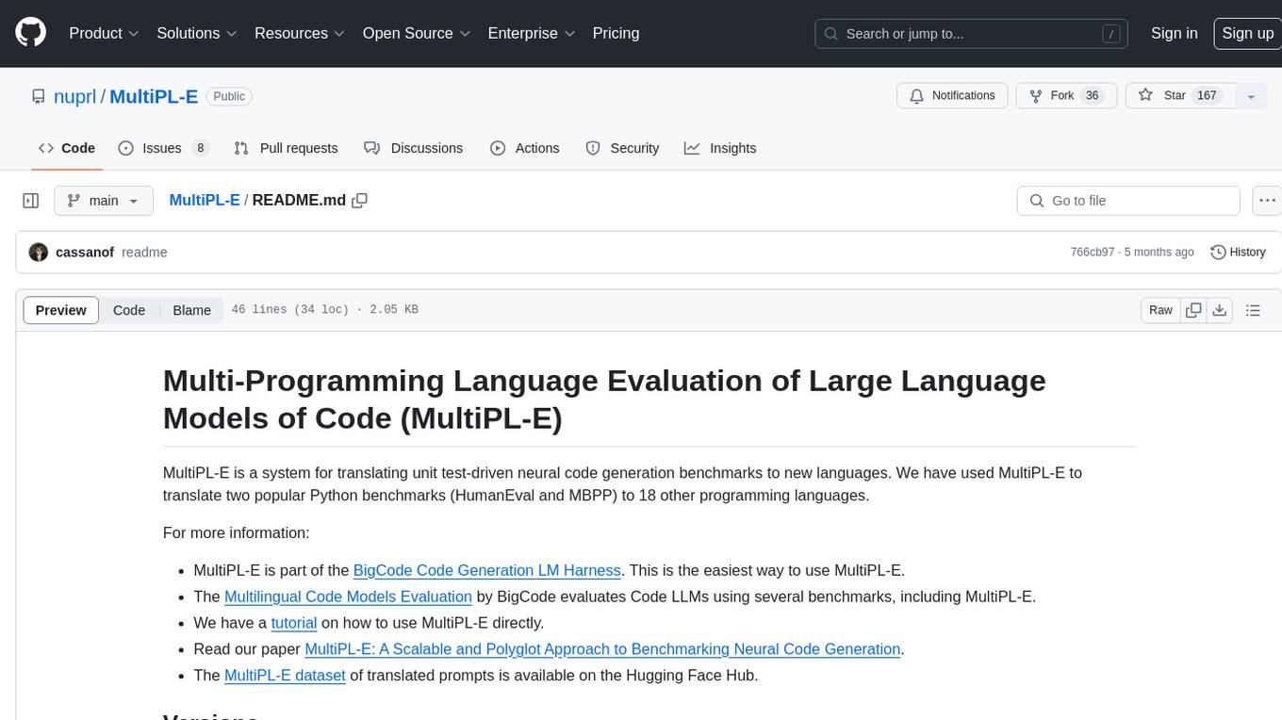Open commit 766cb97
Image resolution: width=1282 pixels, height=720 pixels.
[1093, 252]
